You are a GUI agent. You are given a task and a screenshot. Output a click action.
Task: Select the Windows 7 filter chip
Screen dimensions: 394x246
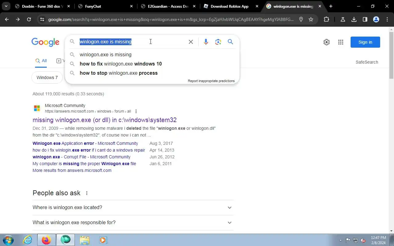47,77
